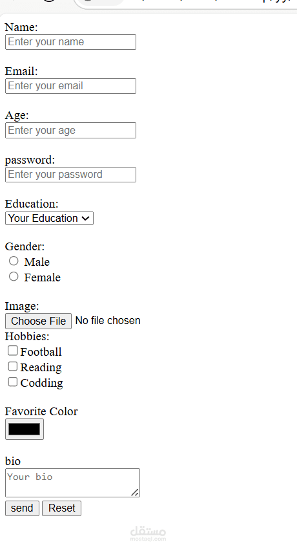The height and width of the screenshot is (553, 297).
Task: Click inside the Your bio textarea
Action: [x=72, y=483]
